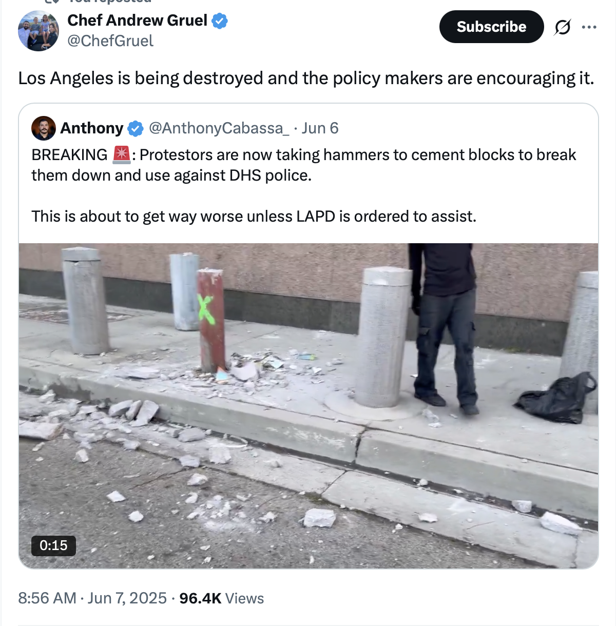Open the quoted post's Jun 6 date

coord(320,128)
